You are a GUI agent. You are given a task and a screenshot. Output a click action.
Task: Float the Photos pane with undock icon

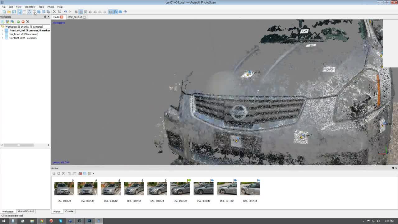pos(393,168)
